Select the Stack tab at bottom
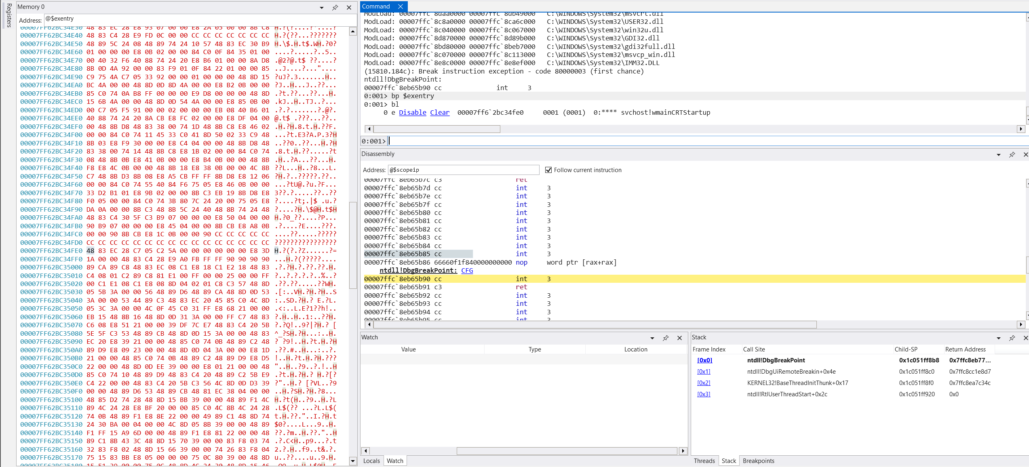The image size is (1029, 467). (x=729, y=461)
